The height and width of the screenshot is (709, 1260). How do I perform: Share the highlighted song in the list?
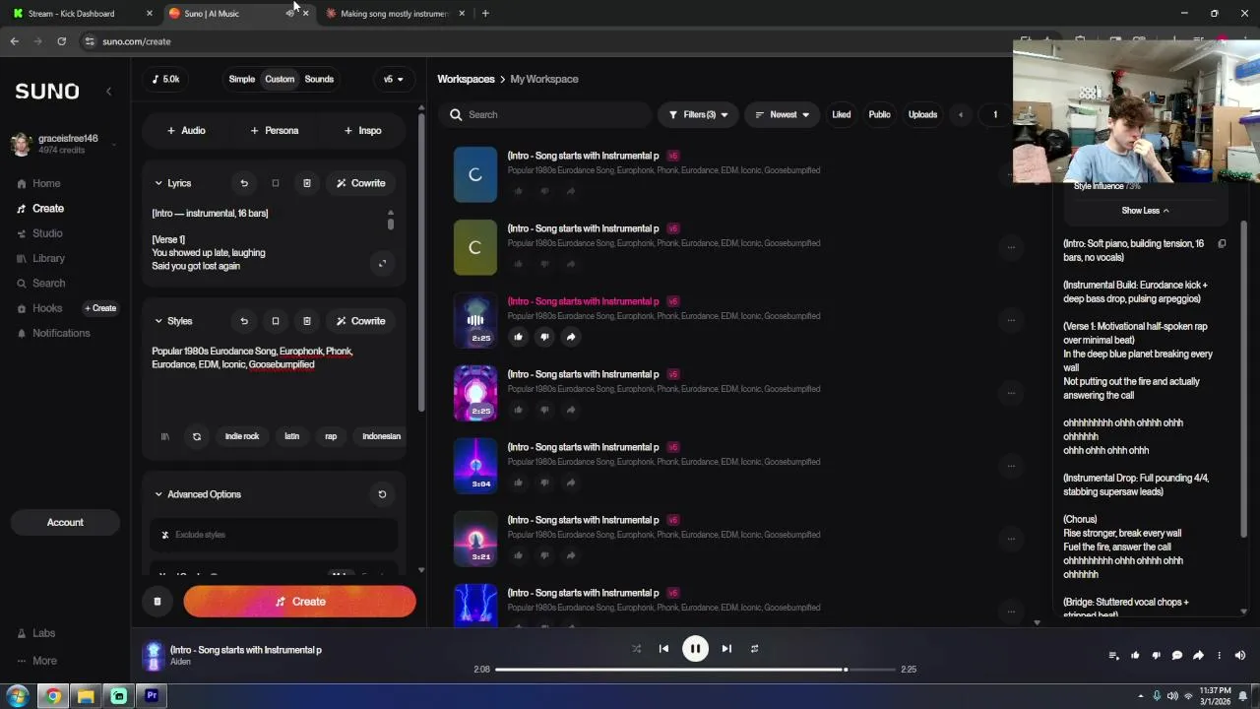coord(570,337)
